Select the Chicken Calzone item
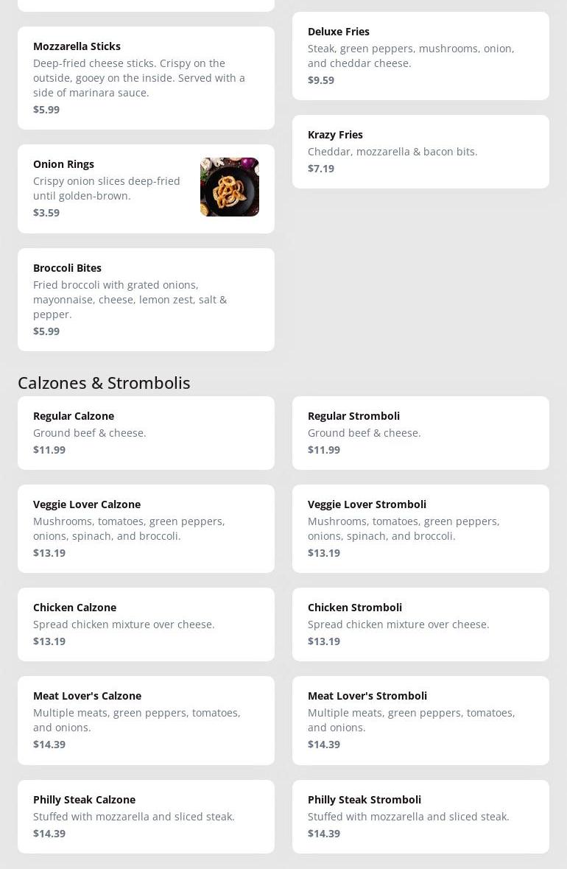This screenshot has height=869, width=567. pos(146,625)
